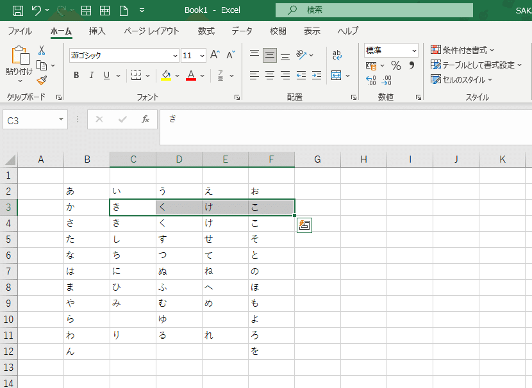Viewport: 532px width, 388px height.
Task: Switch to the 挿入 tab
Action: point(97,31)
